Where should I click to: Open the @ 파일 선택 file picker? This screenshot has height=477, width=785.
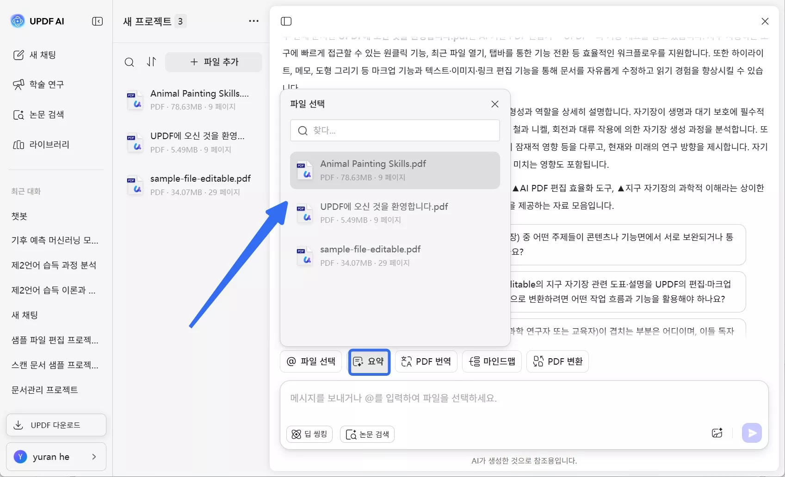click(310, 361)
